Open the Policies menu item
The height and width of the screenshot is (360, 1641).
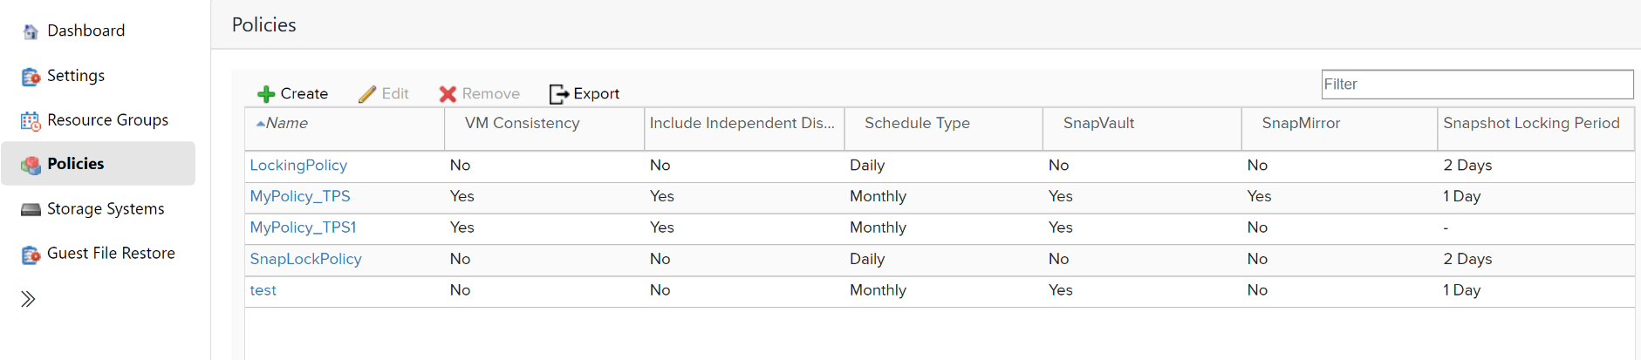pyautogui.click(x=76, y=164)
